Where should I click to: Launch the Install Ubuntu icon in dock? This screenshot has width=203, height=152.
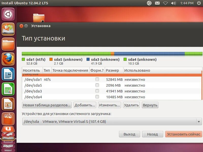pyautogui.click(x=8, y=29)
